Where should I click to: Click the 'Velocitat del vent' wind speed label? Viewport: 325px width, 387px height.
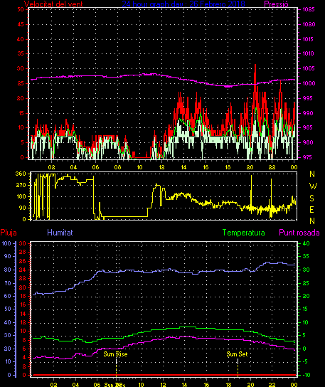point(53,4)
